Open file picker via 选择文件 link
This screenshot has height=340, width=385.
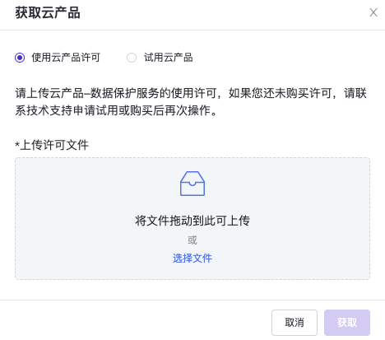[192, 258]
